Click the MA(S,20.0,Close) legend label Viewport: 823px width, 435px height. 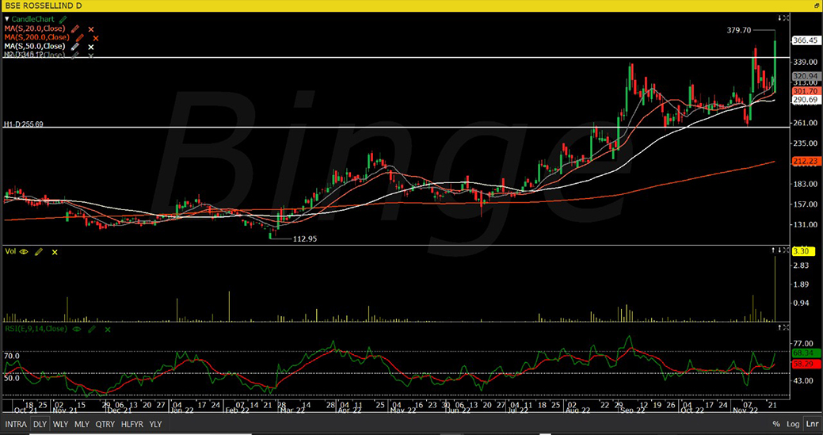35,29
